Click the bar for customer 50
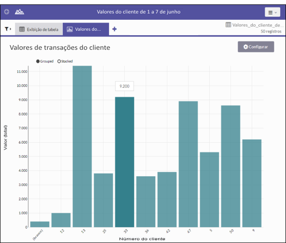The width and height of the screenshot is (286, 243). coord(230,166)
